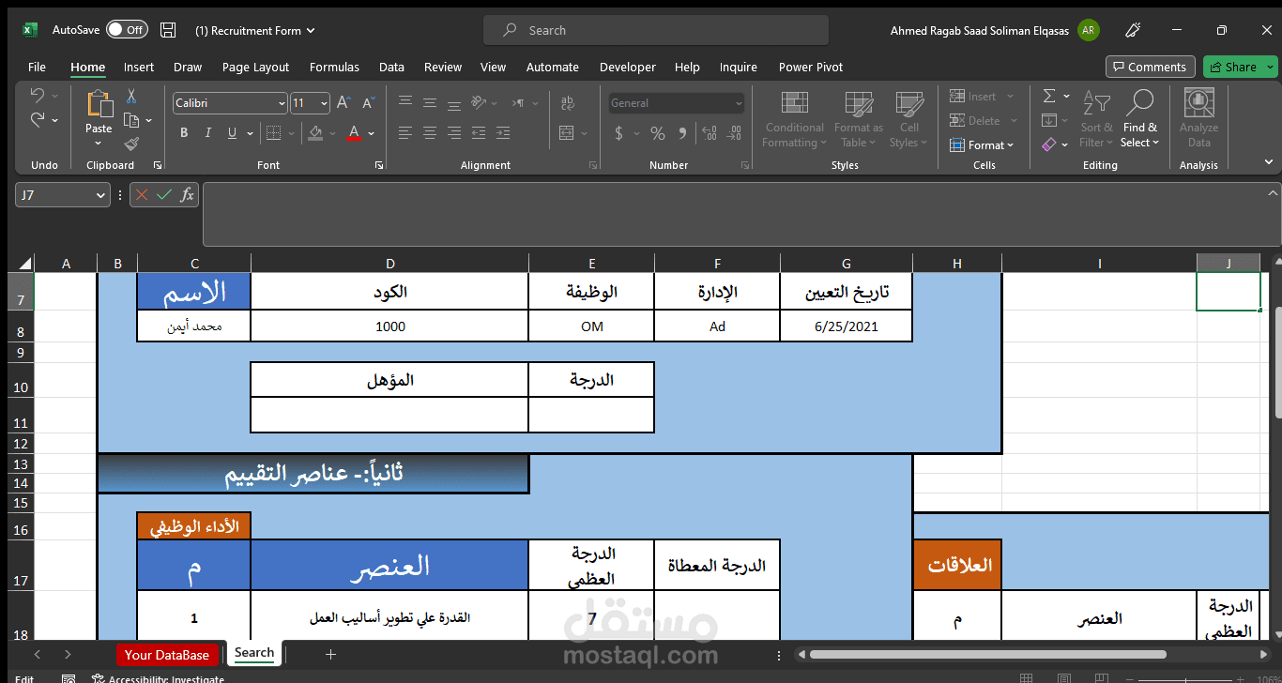Apply Percent Style format
This screenshot has width=1282, height=683.
click(x=657, y=133)
